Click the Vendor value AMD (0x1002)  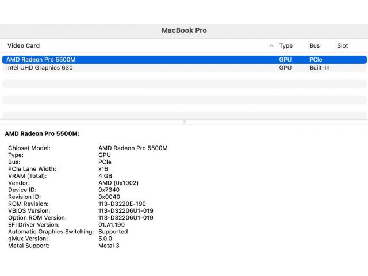(118, 183)
